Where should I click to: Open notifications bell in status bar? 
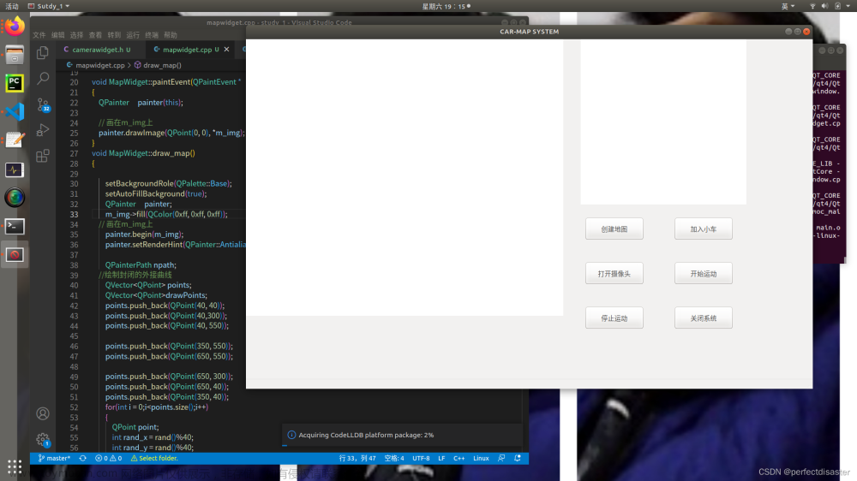tap(517, 459)
